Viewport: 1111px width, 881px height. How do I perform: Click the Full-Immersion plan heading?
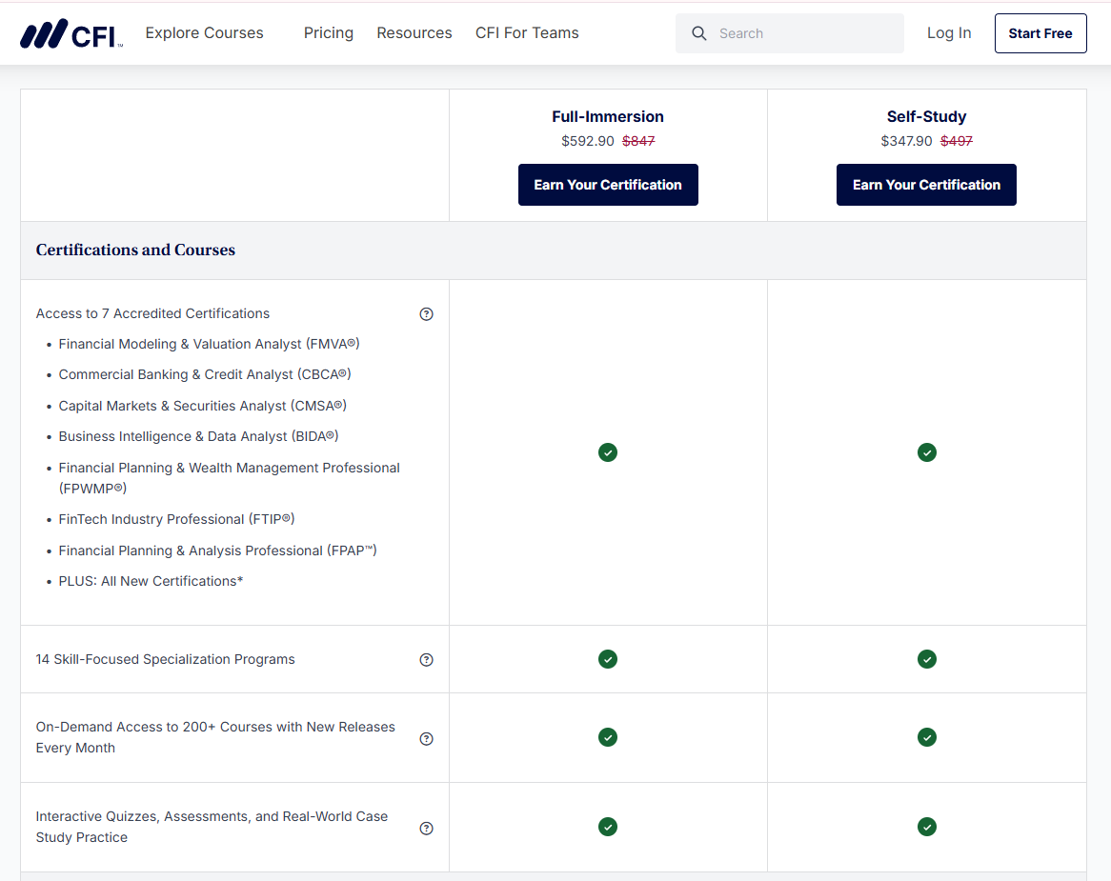(607, 117)
